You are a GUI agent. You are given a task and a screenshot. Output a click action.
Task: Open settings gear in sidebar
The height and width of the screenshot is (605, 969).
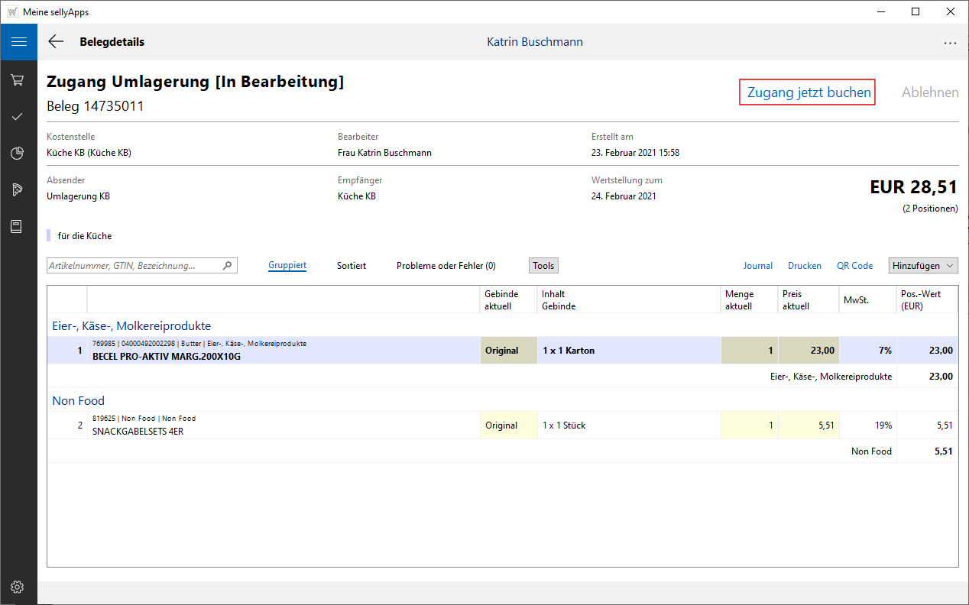18,587
